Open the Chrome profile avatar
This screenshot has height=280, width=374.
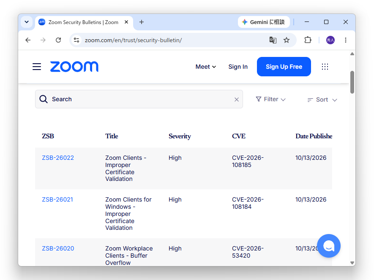click(x=330, y=40)
